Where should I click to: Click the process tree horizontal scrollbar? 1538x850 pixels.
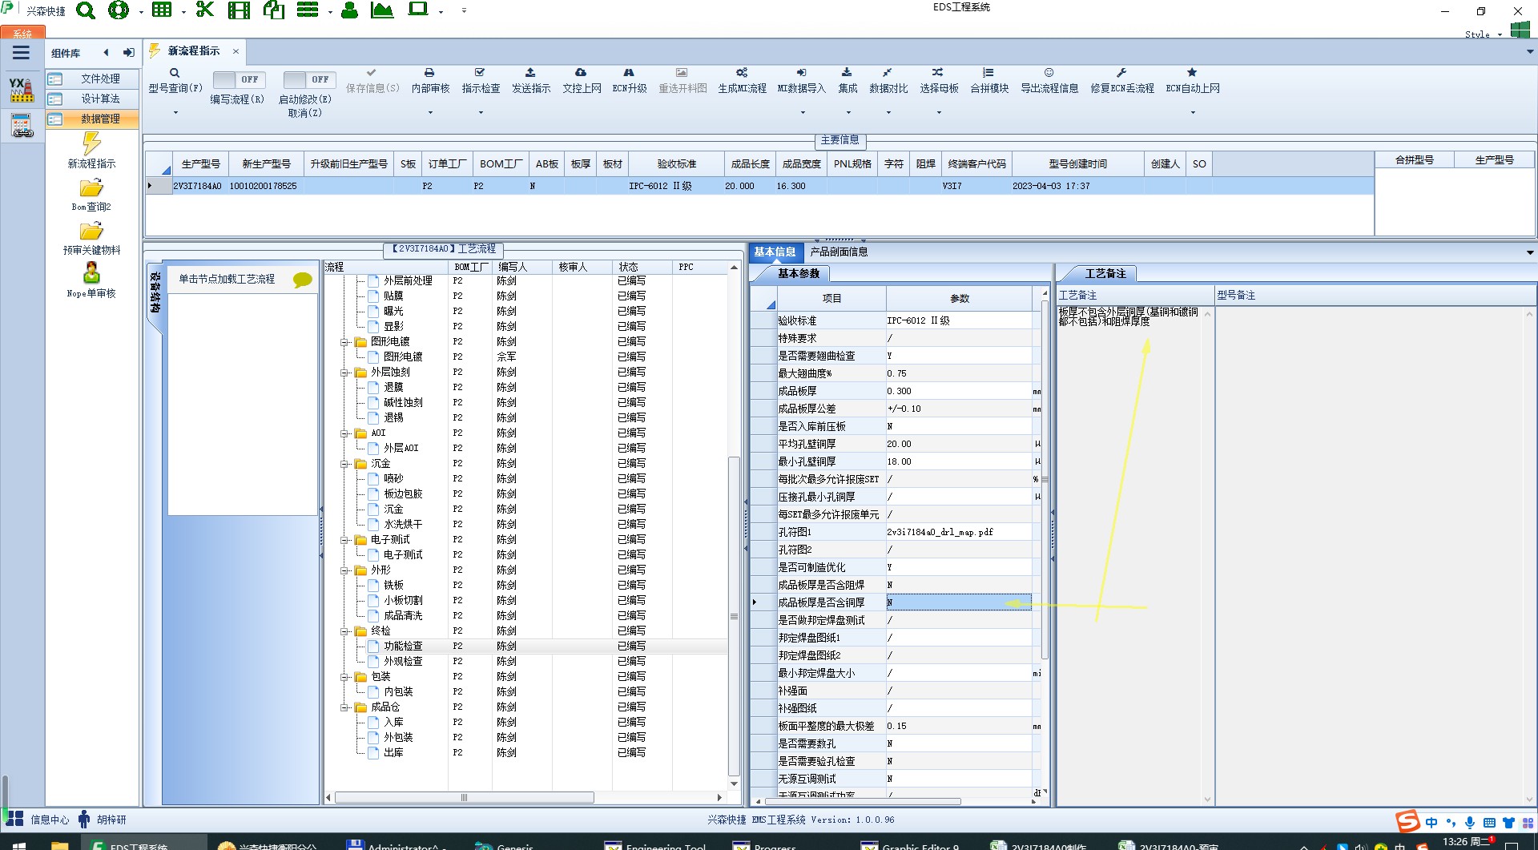[x=465, y=797]
